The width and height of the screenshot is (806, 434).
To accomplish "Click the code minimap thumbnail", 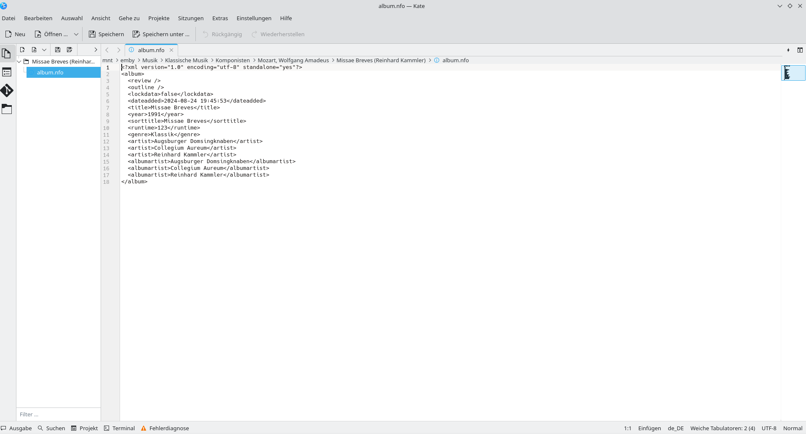I will (x=793, y=73).
